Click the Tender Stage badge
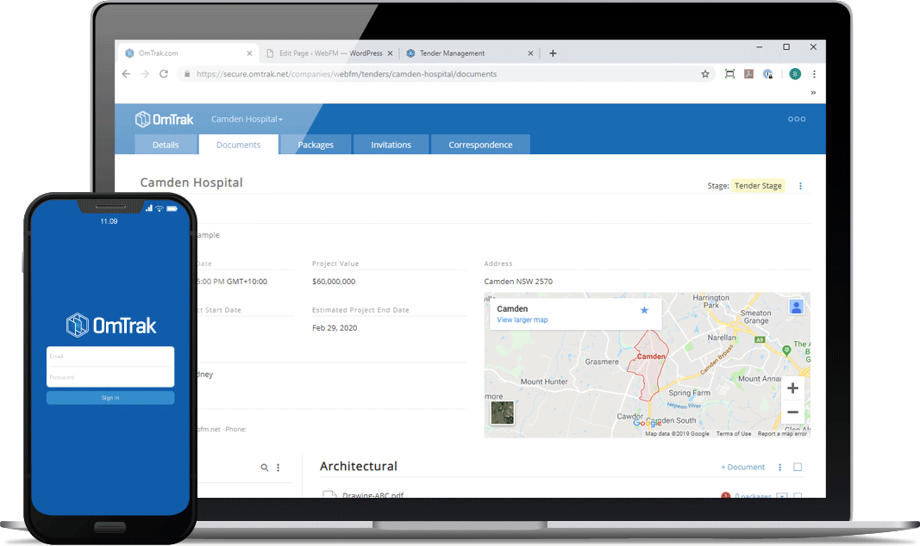Screen dimensions: 920x546 pyautogui.click(x=758, y=186)
